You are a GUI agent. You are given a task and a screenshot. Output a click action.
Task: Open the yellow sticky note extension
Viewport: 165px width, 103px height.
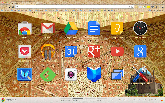(148, 7)
